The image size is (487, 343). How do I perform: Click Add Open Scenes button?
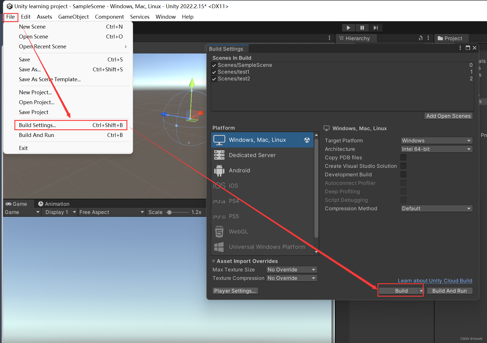[x=448, y=116]
